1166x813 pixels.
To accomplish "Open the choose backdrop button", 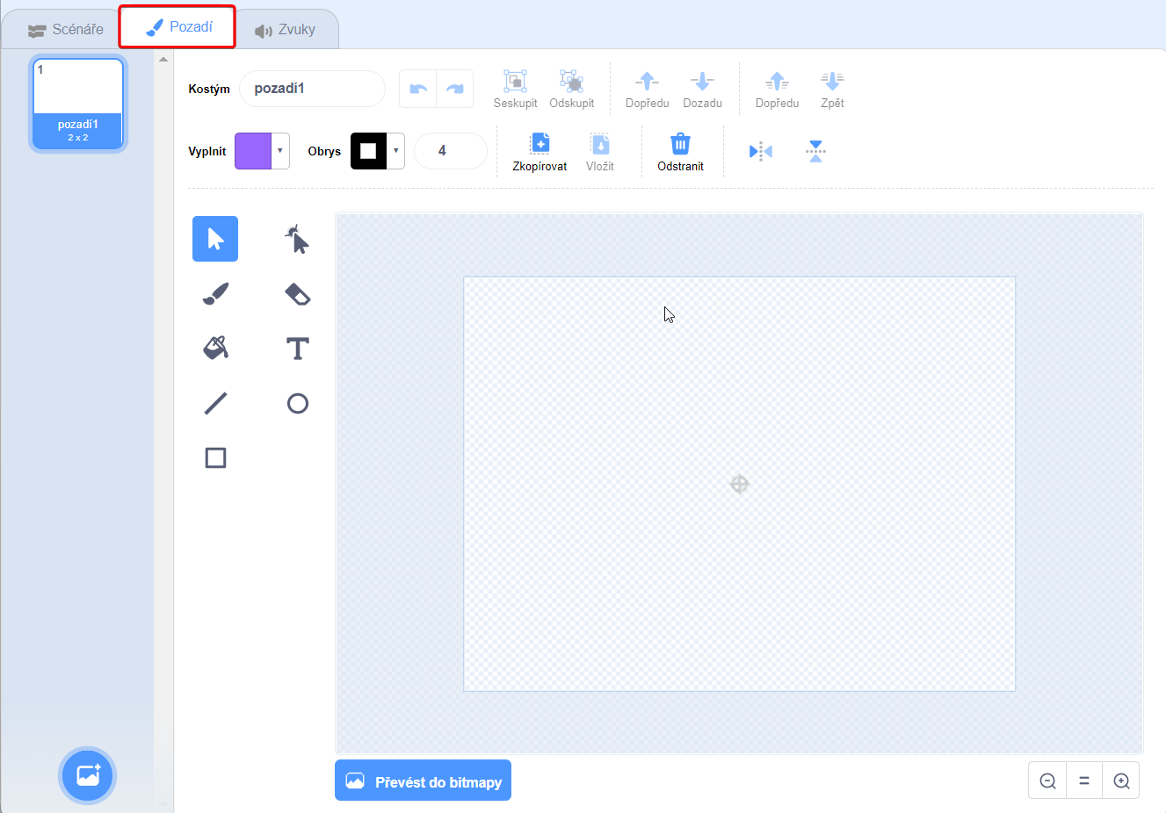I will [x=88, y=775].
